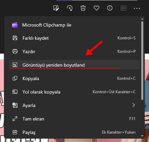Image resolution: width=149 pixels, height=142 pixels.
Task: Choose Kopyala from the menu
Action: 74,78
